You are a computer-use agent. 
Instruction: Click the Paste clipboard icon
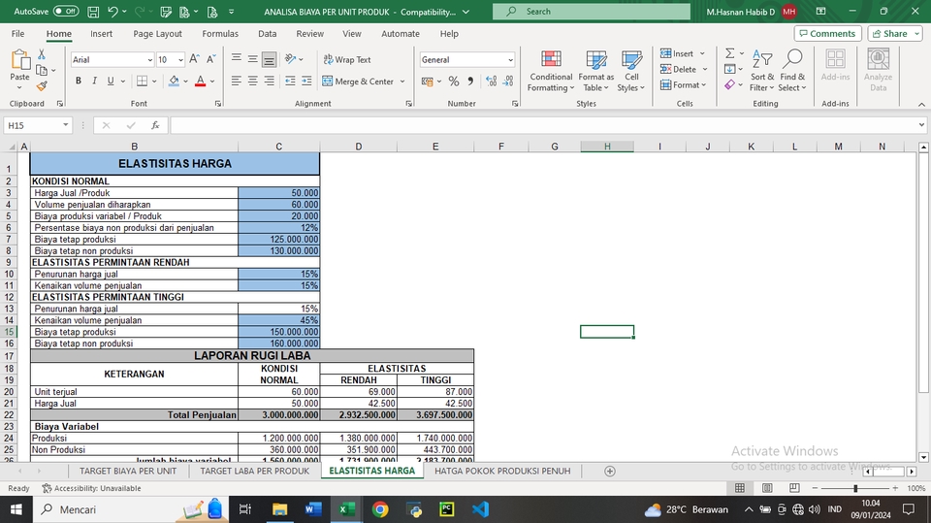(19, 60)
